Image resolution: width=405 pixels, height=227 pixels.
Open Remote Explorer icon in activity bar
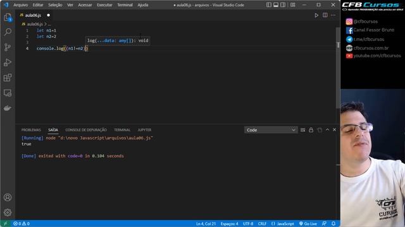(8, 93)
